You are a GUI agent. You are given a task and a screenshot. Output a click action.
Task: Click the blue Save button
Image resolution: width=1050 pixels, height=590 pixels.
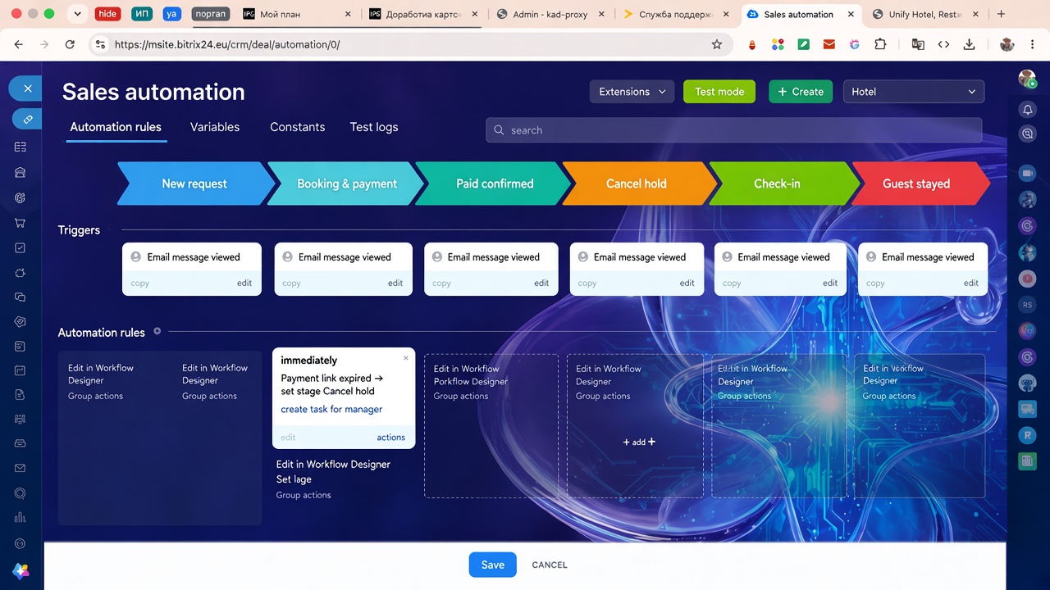pyautogui.click(x=493, y=565)
